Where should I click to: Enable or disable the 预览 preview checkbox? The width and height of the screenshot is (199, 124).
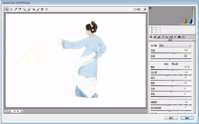(135, 9)
